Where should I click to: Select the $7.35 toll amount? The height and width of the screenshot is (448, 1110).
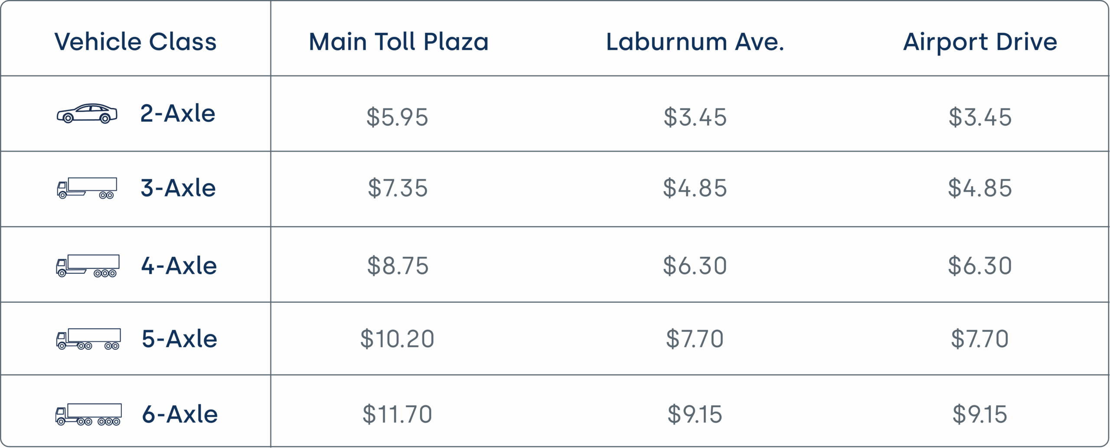click(398, 188)
